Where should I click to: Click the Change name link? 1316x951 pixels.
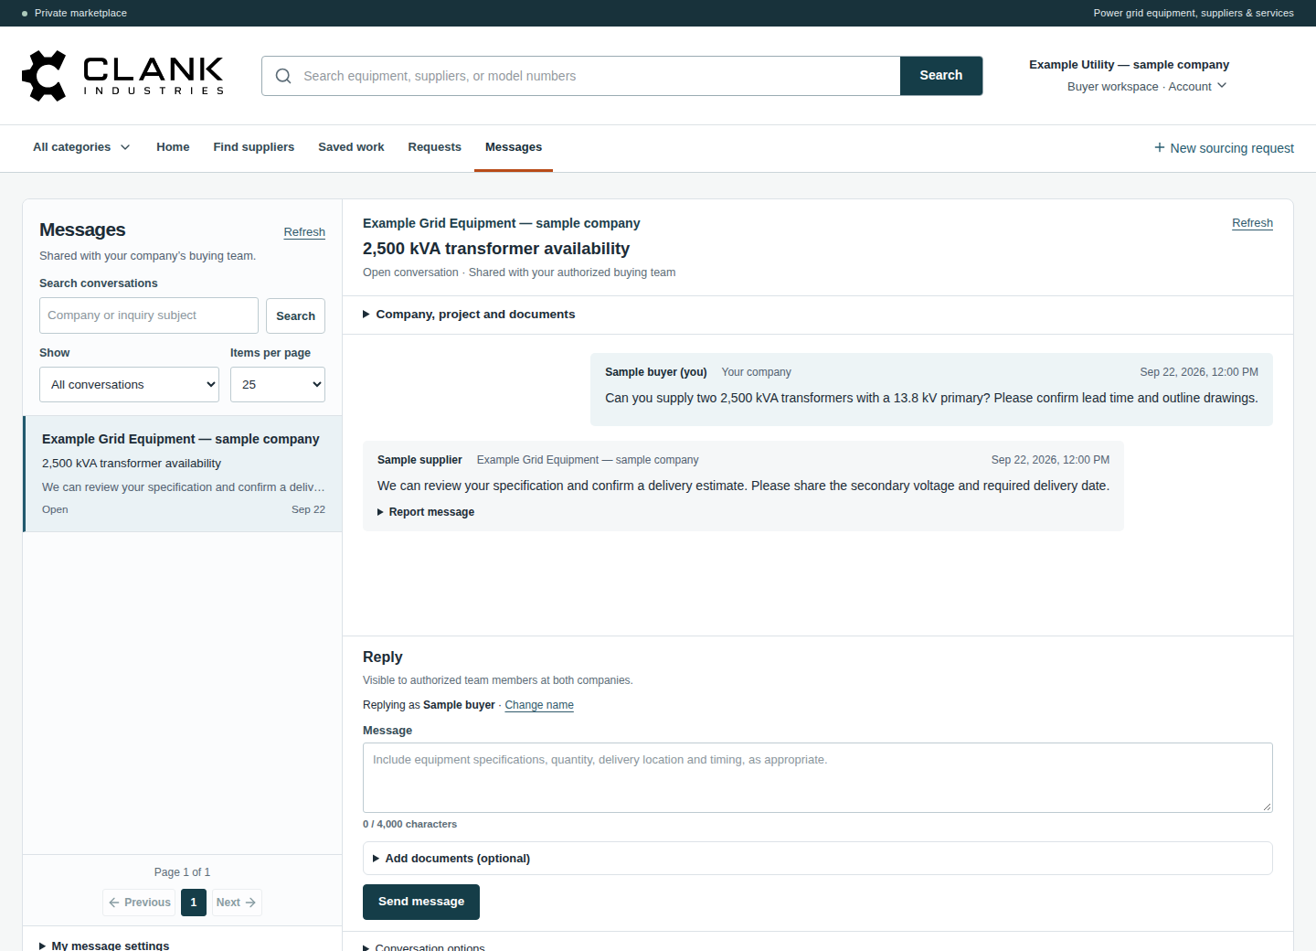coord(539,705)
